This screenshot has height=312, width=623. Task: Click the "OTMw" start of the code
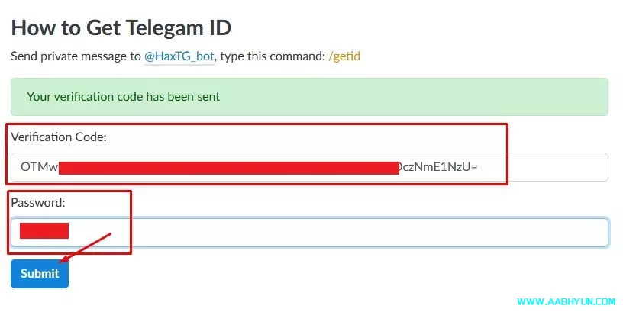[x=39, y=167]
